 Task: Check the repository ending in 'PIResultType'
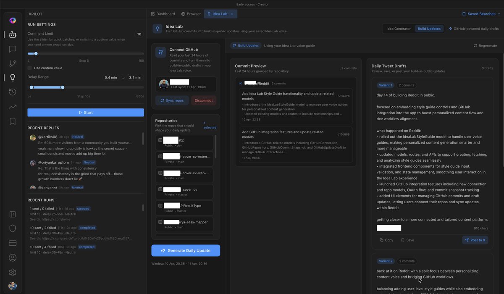(160, 206)
